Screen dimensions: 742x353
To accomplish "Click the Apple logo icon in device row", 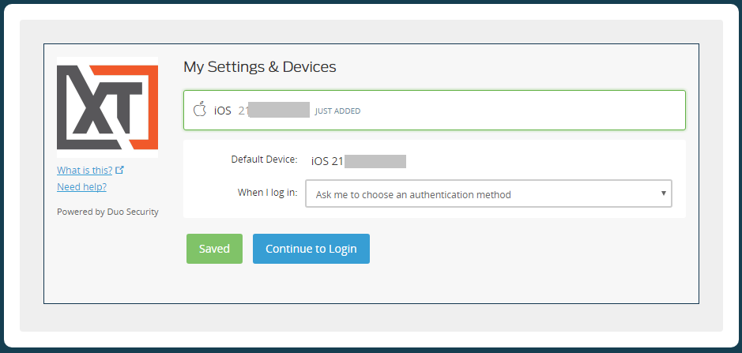I will [200, 110].
